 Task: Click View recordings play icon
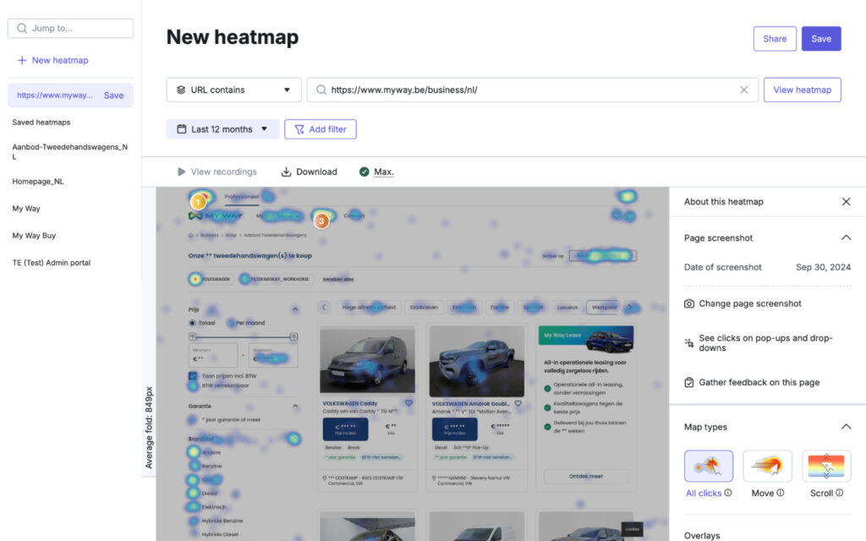181,172
